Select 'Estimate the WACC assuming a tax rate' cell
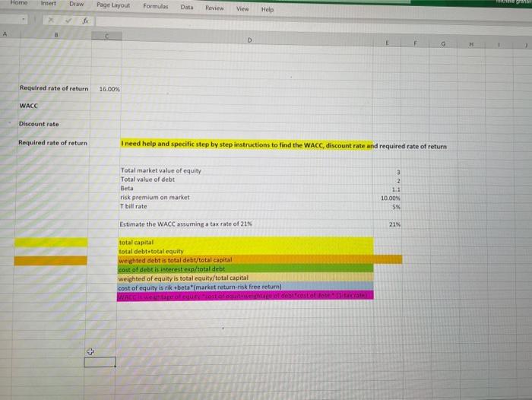 246,224
